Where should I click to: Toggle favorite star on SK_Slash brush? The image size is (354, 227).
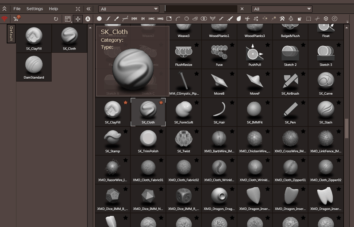coord(338,103)
